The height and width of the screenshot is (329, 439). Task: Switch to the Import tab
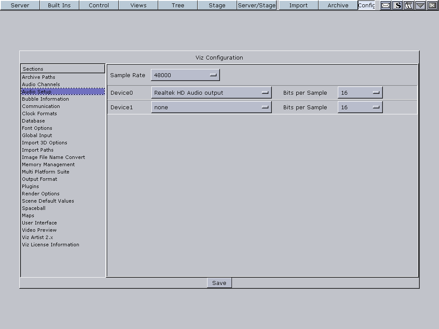[298, 5]
